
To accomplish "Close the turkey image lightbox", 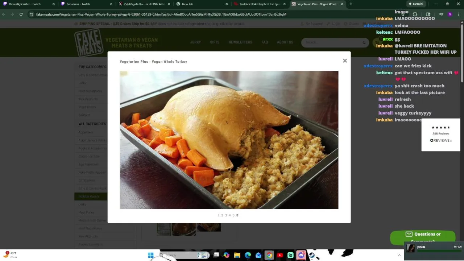I will click(x=345, y=61).
